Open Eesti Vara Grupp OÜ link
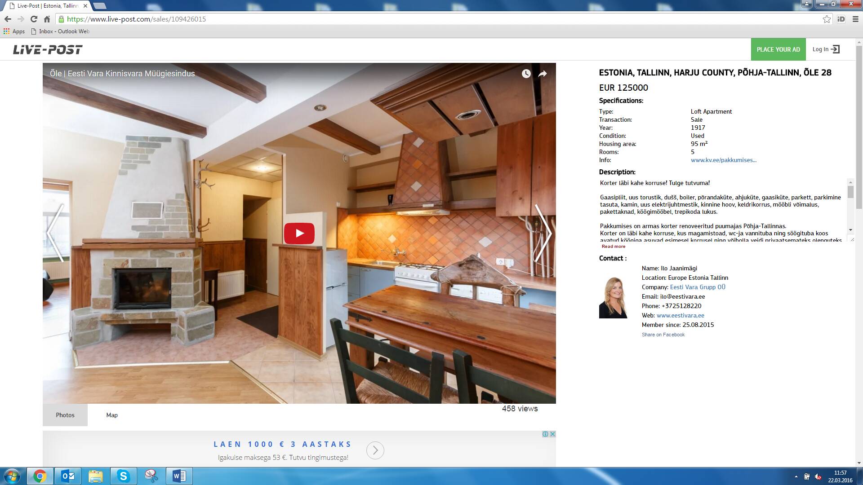 [697, 287]
